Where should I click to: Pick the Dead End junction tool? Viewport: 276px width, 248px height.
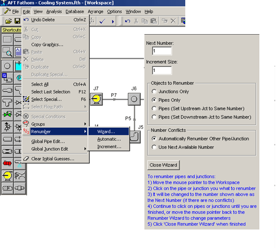[x=7, y=139]
